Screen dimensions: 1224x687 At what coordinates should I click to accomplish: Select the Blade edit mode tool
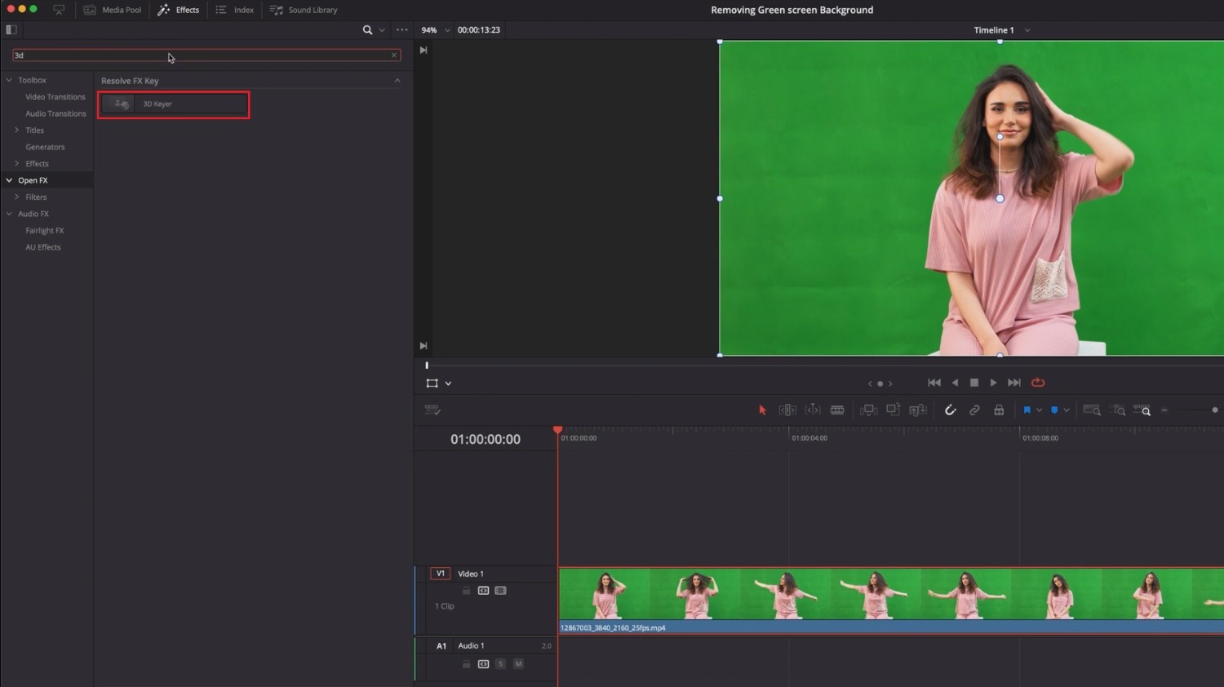(x=837, y=410)
